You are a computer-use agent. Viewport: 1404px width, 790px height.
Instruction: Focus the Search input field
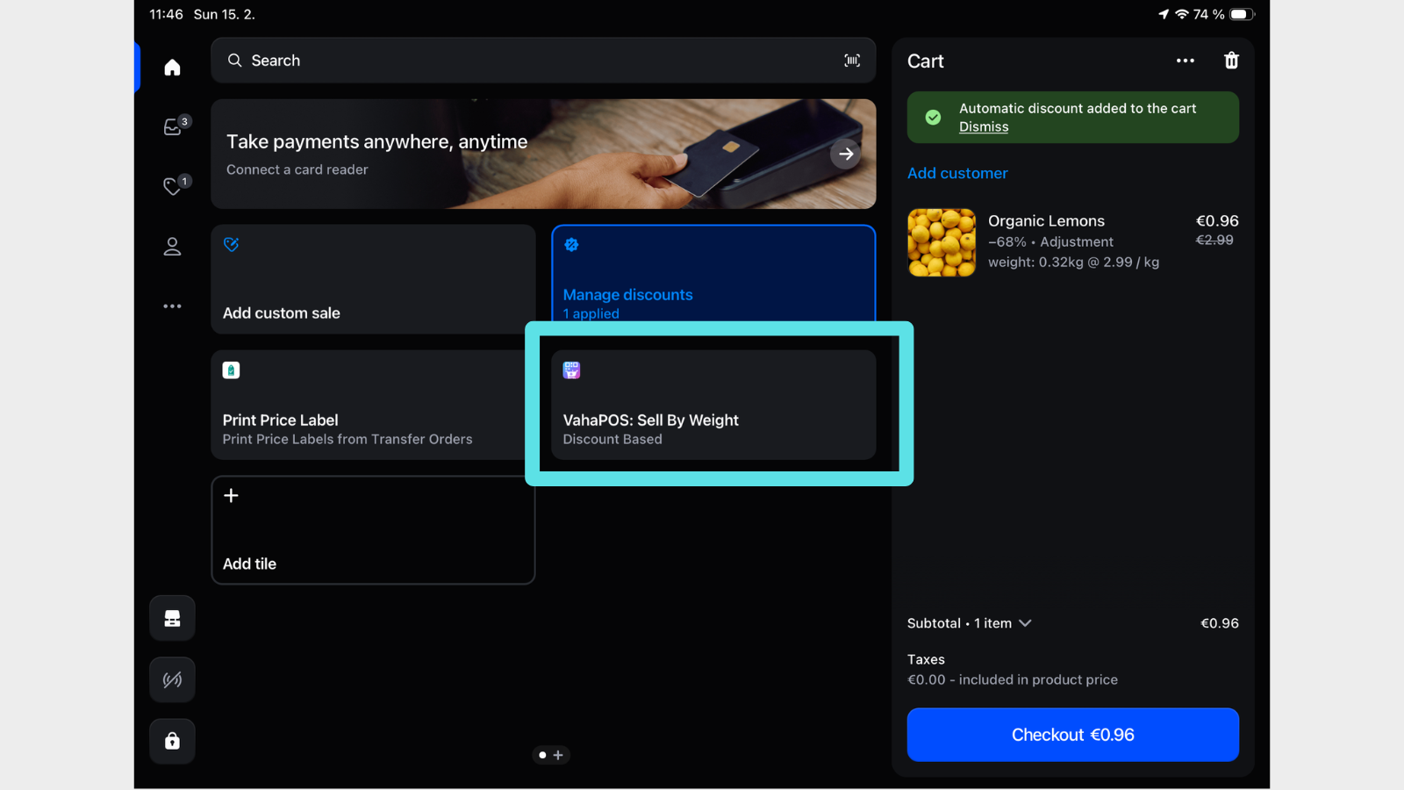click(543, 61)
